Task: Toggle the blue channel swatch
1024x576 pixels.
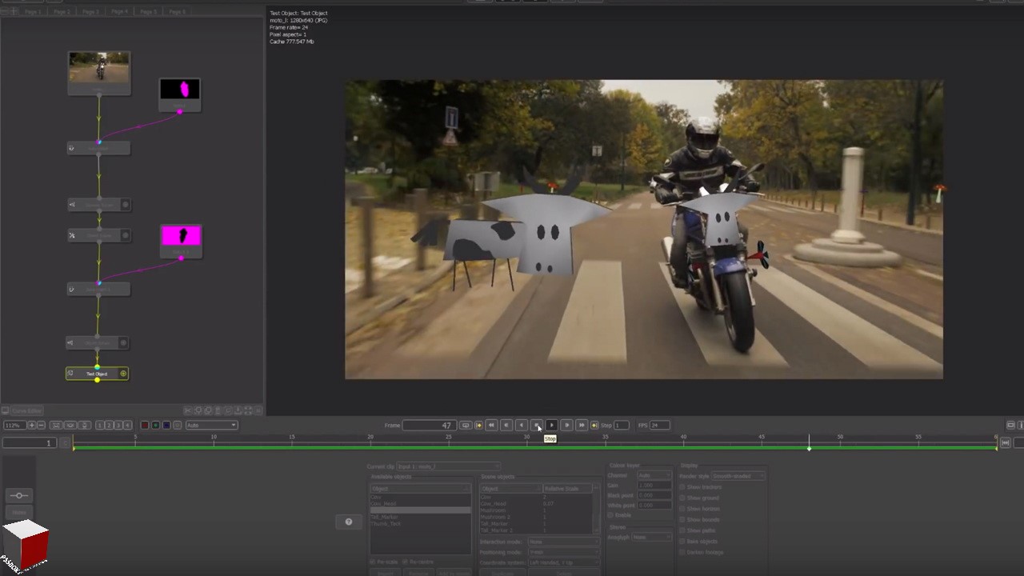Action: point(166,425)
